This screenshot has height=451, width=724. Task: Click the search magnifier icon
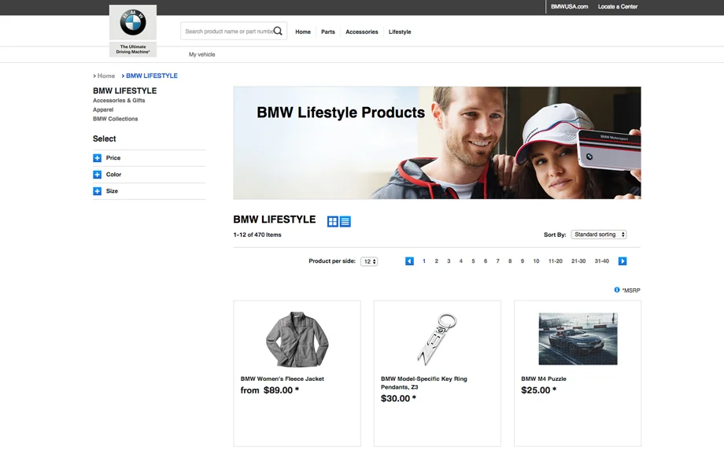tap(278, 31)
